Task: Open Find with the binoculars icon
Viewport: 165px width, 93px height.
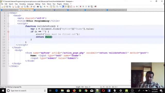Action: click(x=38, y=6)
